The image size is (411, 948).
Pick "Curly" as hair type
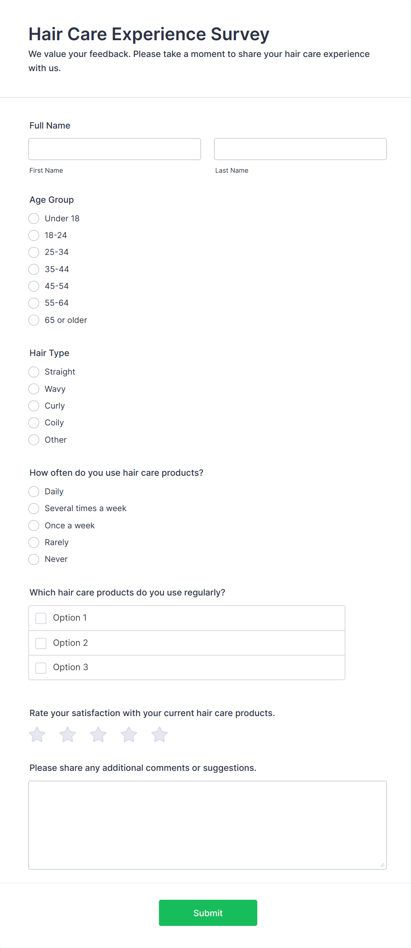(34, 406)
